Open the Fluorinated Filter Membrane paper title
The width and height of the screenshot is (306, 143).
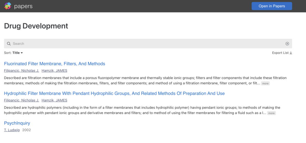point(55,64)
